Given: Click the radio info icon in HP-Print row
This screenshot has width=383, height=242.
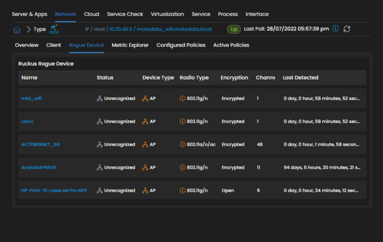Looking at the screenshot, I should click(183, 191).
